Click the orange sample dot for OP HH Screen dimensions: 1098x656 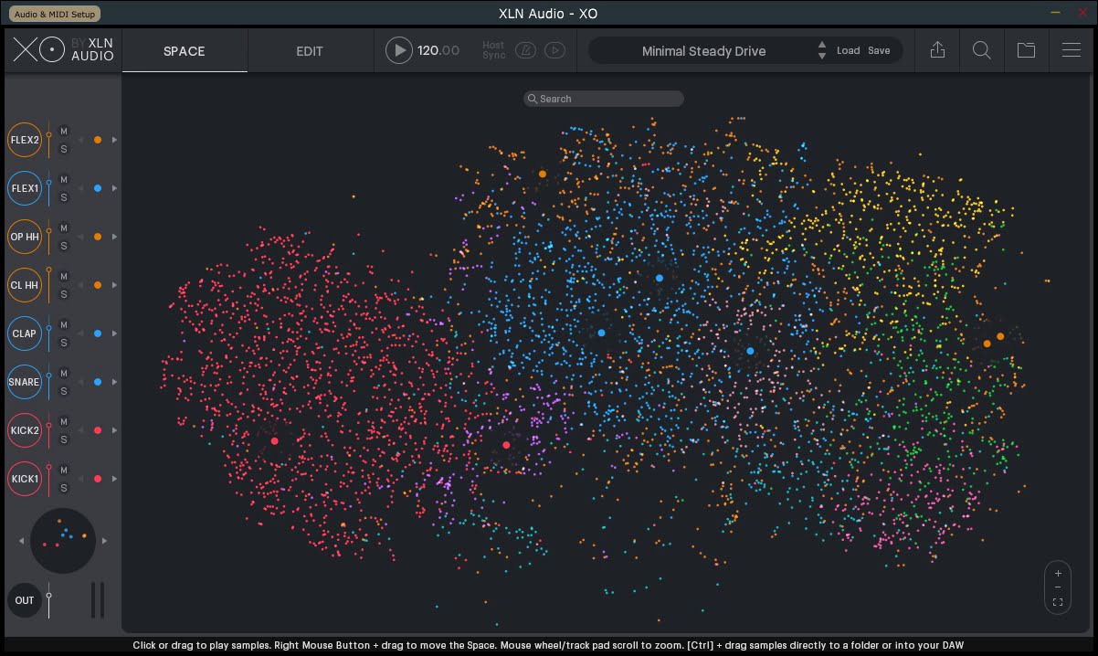(x=98, y=237)
